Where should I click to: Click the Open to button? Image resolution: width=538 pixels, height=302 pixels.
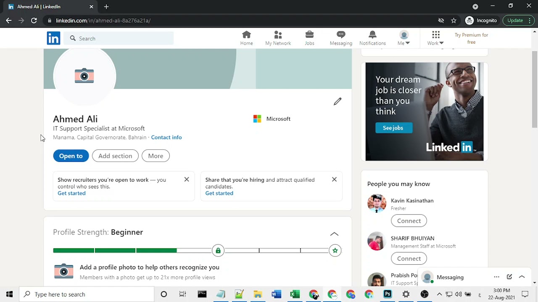(71, 156)
